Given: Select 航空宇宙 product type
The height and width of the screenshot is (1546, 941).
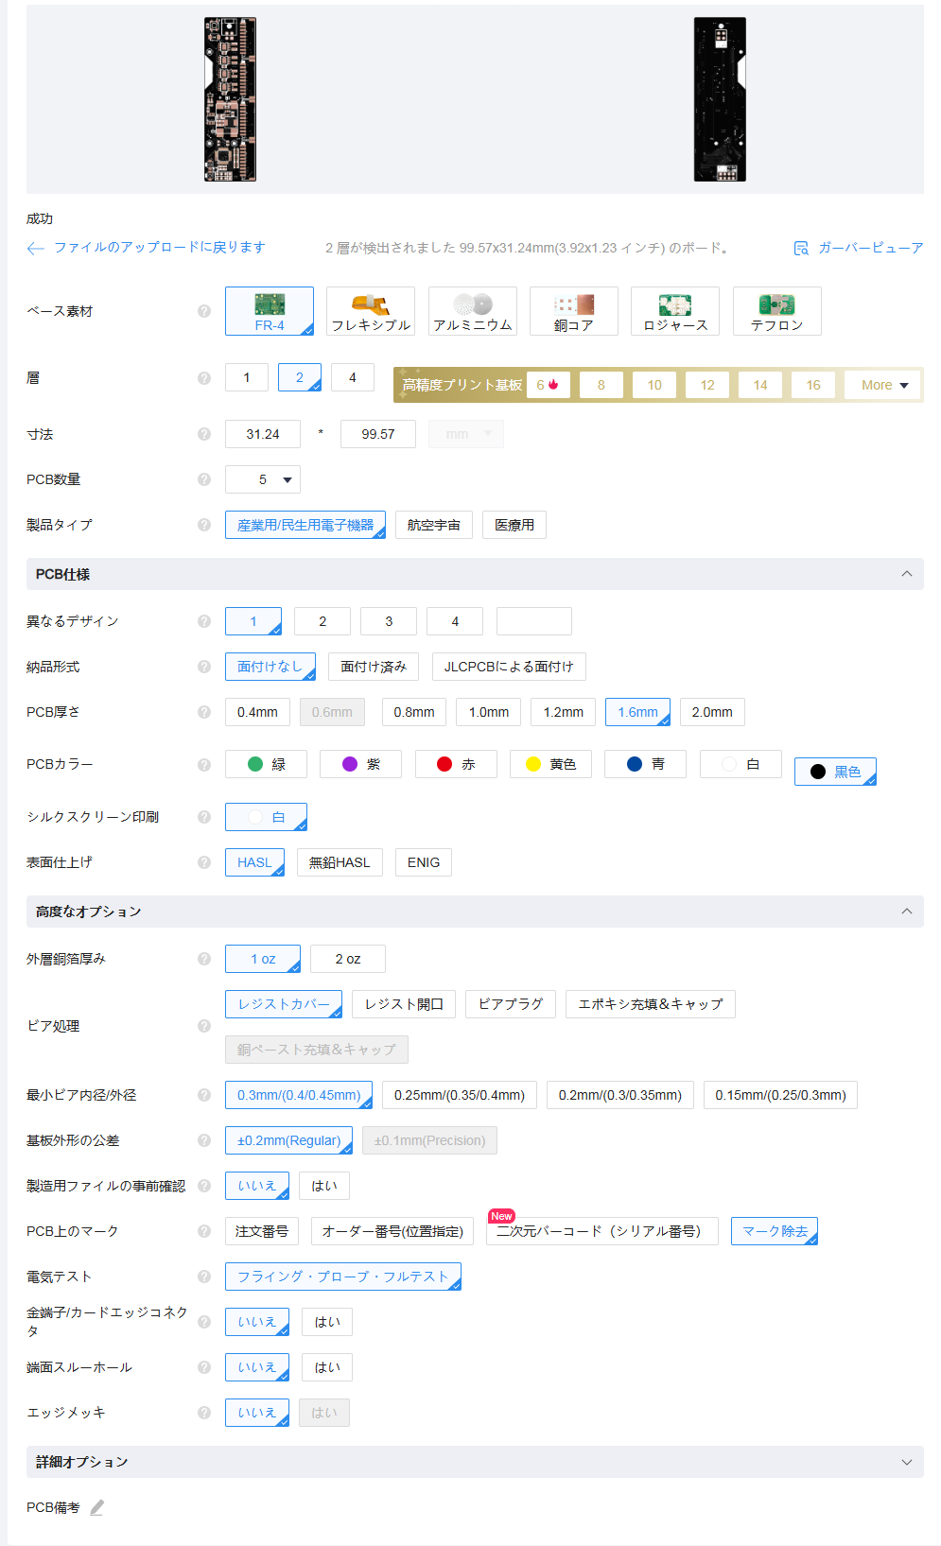Looking at the screenshot, I should coord(434,525).
